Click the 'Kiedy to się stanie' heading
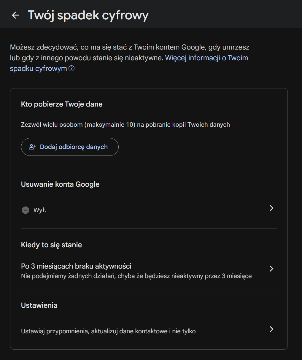302x360 pixels. 51,245
